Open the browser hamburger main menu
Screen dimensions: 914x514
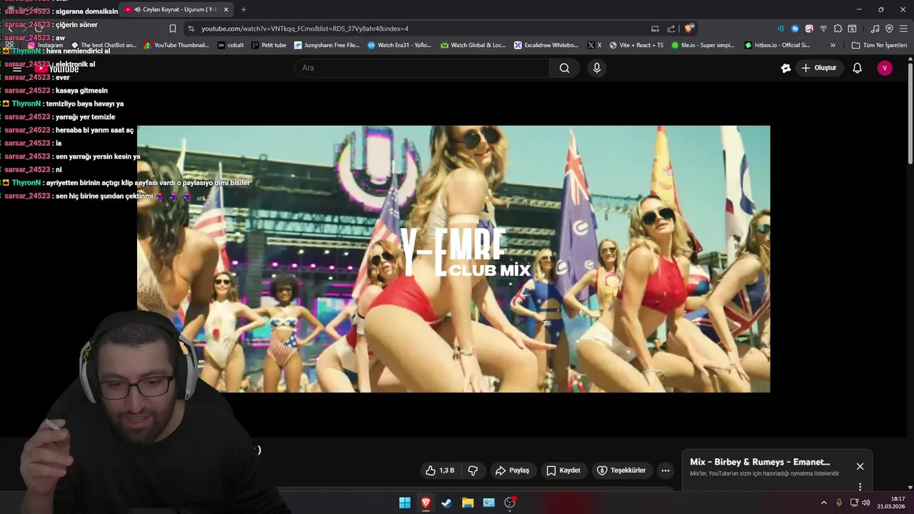click(903, 29)
